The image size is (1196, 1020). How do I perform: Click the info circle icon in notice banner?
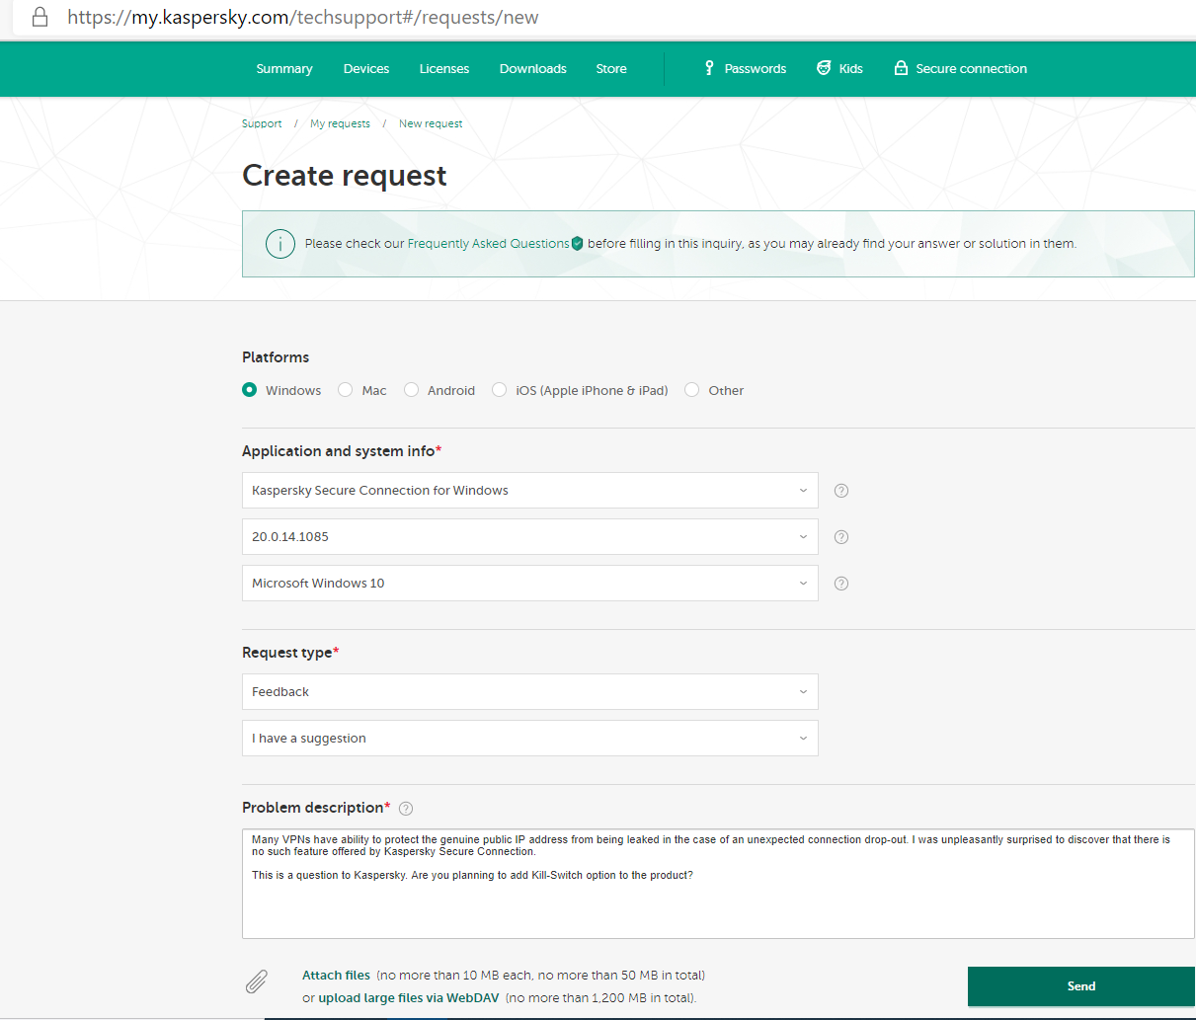280,244
